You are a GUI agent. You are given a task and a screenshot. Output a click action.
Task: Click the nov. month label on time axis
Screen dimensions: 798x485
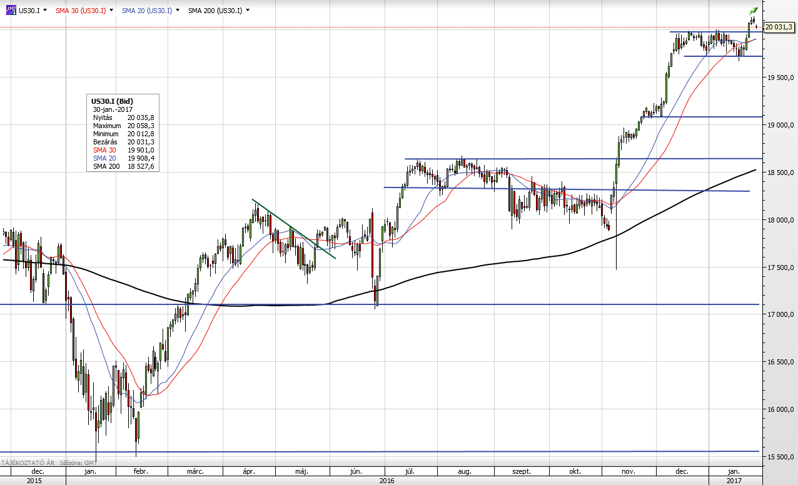click(628, 471)
